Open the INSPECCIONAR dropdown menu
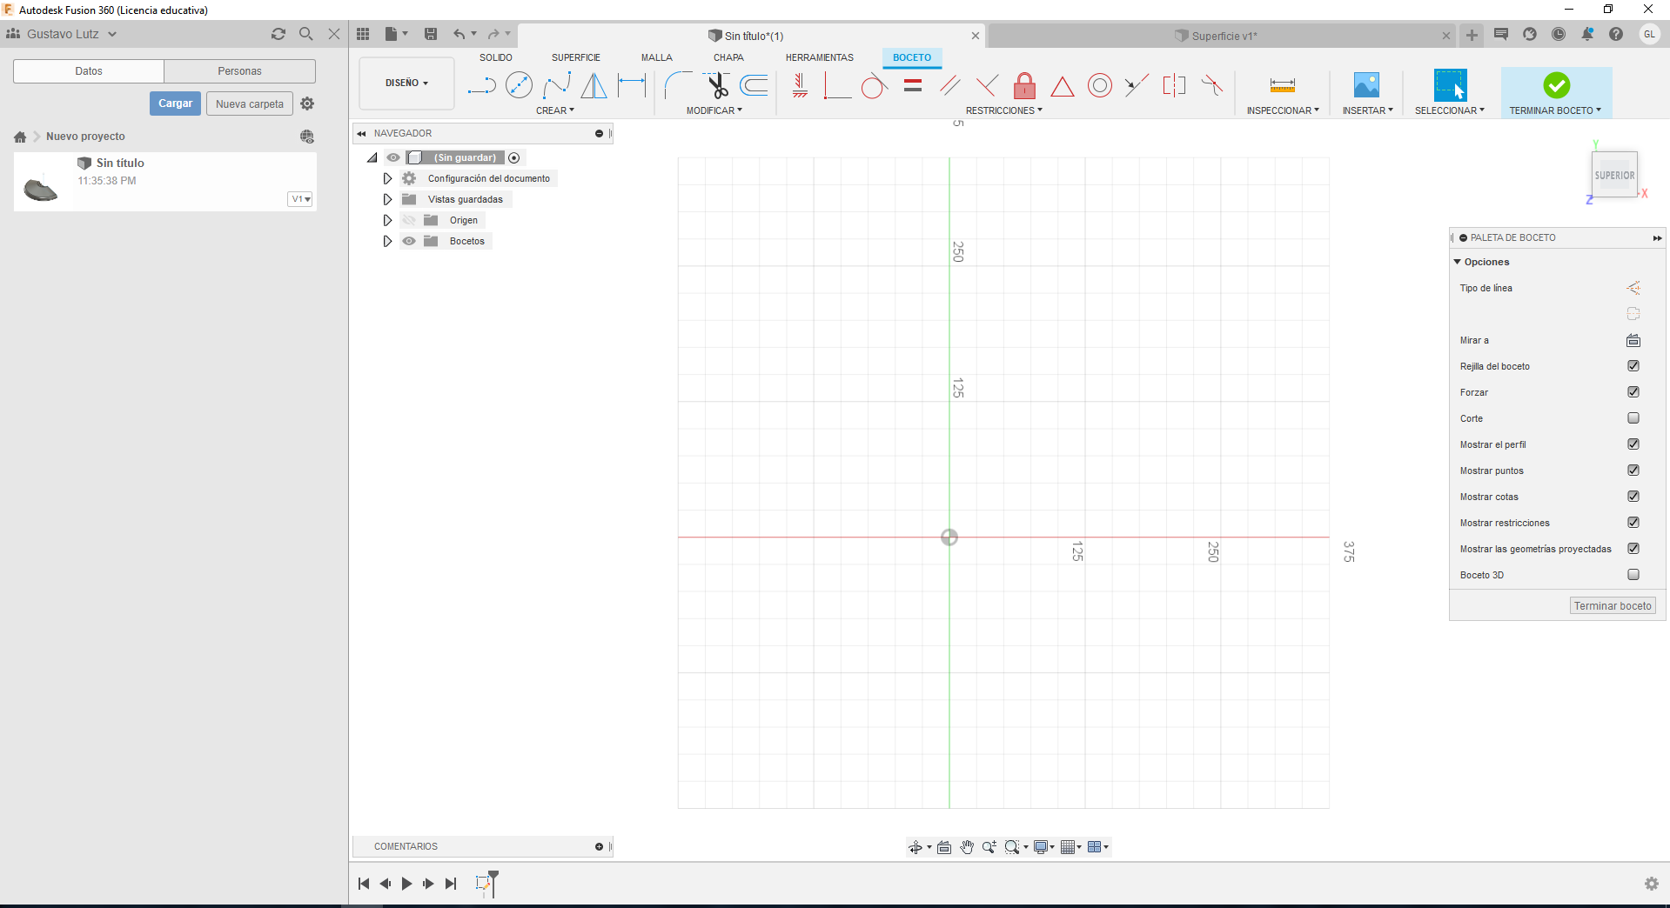 1283,110
